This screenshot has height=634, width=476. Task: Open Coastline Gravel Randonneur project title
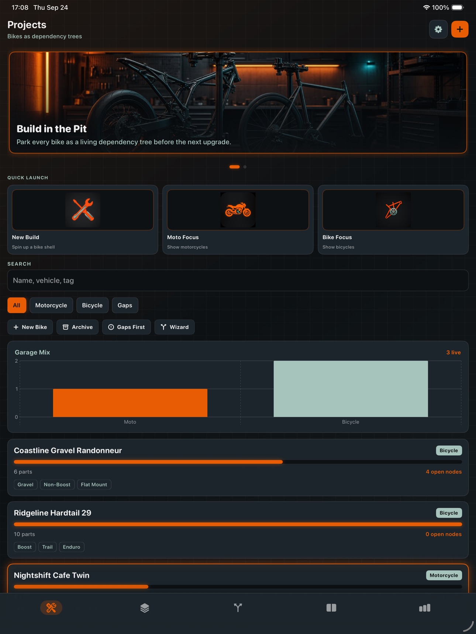pos(68,450)
